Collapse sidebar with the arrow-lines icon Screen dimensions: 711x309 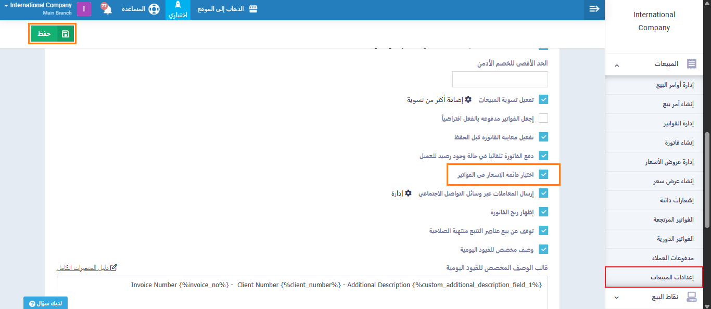pyautogui.click(x=594, y=9)
